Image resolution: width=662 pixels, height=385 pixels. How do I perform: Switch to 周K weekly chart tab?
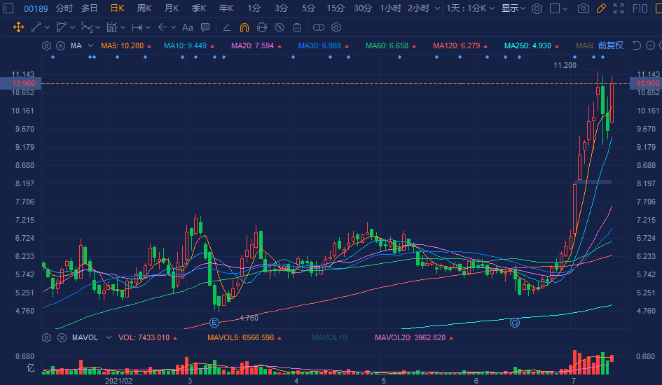coord(144,8)
